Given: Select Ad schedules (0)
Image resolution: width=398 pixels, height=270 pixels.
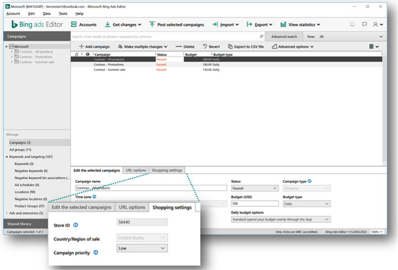Looking at the screenshot, I should tap(27, 185).
